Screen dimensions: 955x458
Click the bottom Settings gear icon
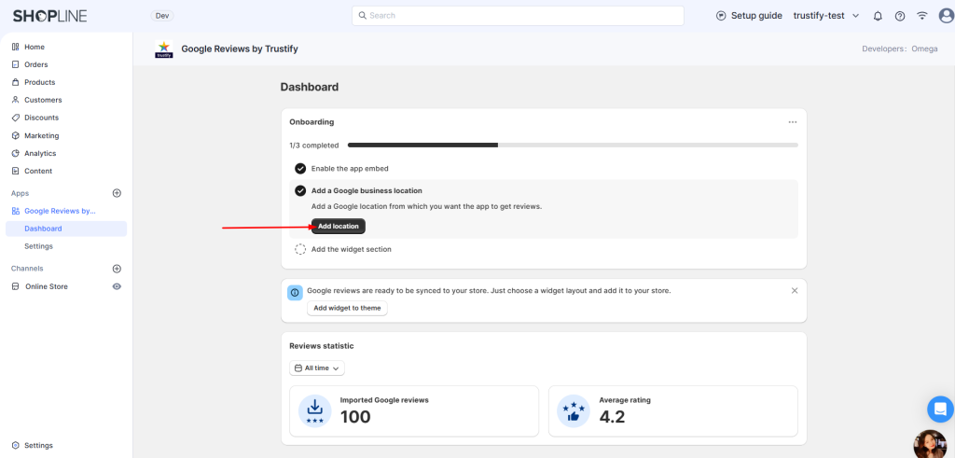click(16, 445)
